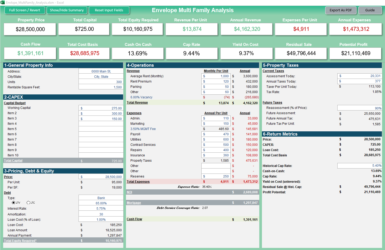The width and height of the screenshot is (385, 250).
Task: Select the Average Rent monthly input cell
Action: (216, 76)
